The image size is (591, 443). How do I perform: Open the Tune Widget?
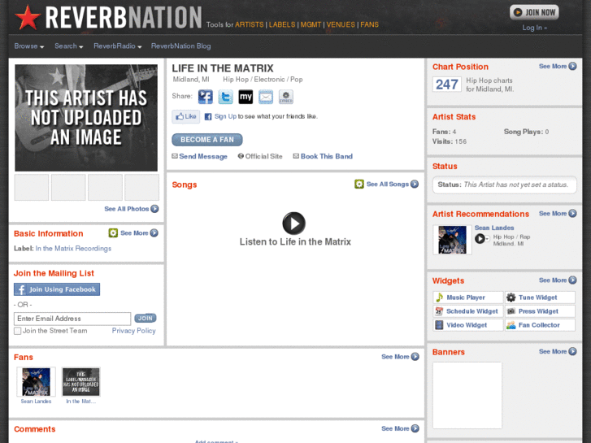(x=540, y=298)
